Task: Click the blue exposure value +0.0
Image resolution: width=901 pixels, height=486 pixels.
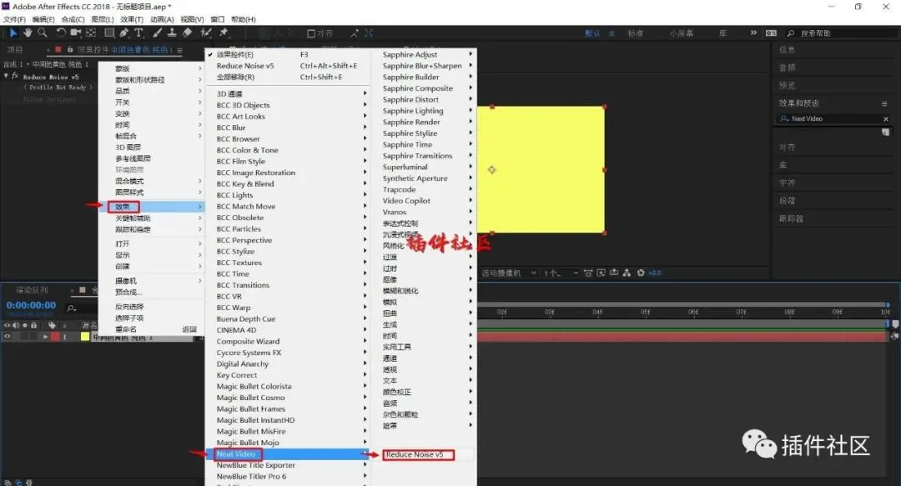Action: pos(655,273)
